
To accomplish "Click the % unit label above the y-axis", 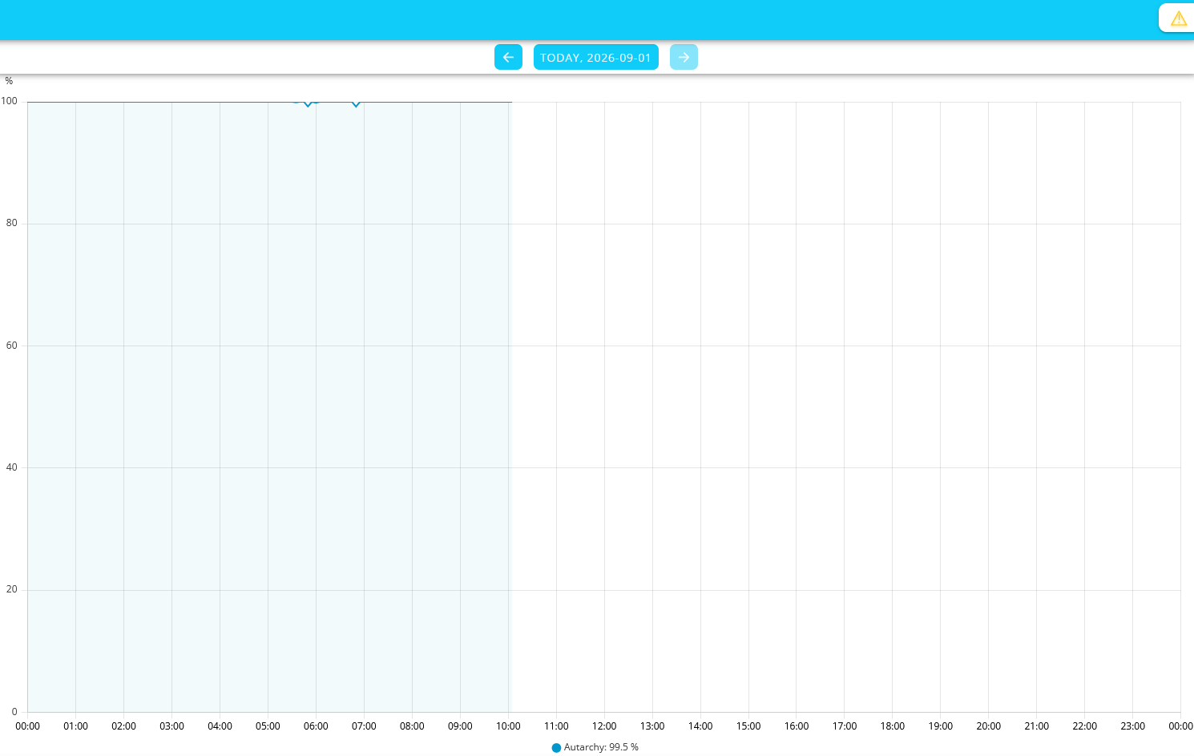I will click(9, 81).
